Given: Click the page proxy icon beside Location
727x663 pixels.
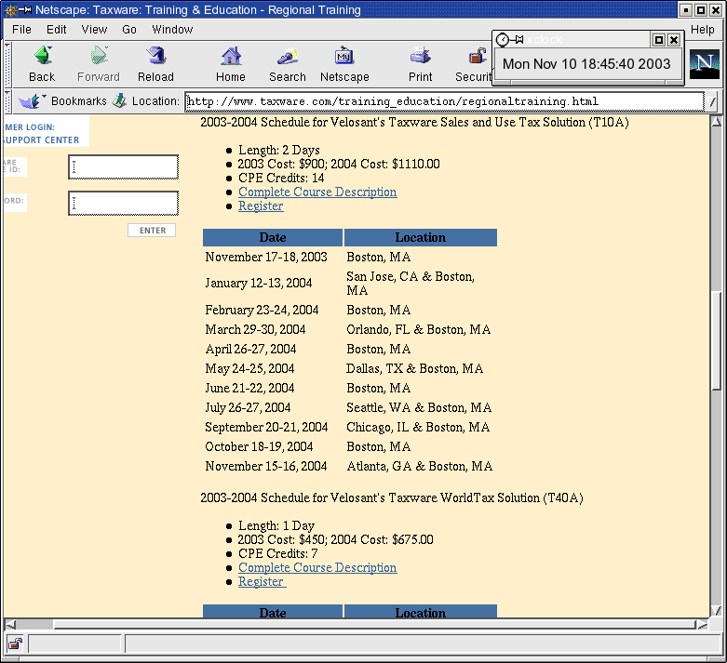Looking at the screenshot, I should (x=120, y=100).
